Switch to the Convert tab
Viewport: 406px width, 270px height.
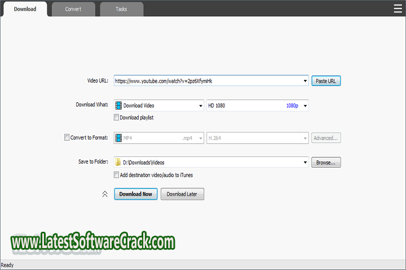point(73,9)
